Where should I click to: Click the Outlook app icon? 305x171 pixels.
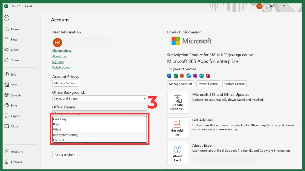point(188,75)
